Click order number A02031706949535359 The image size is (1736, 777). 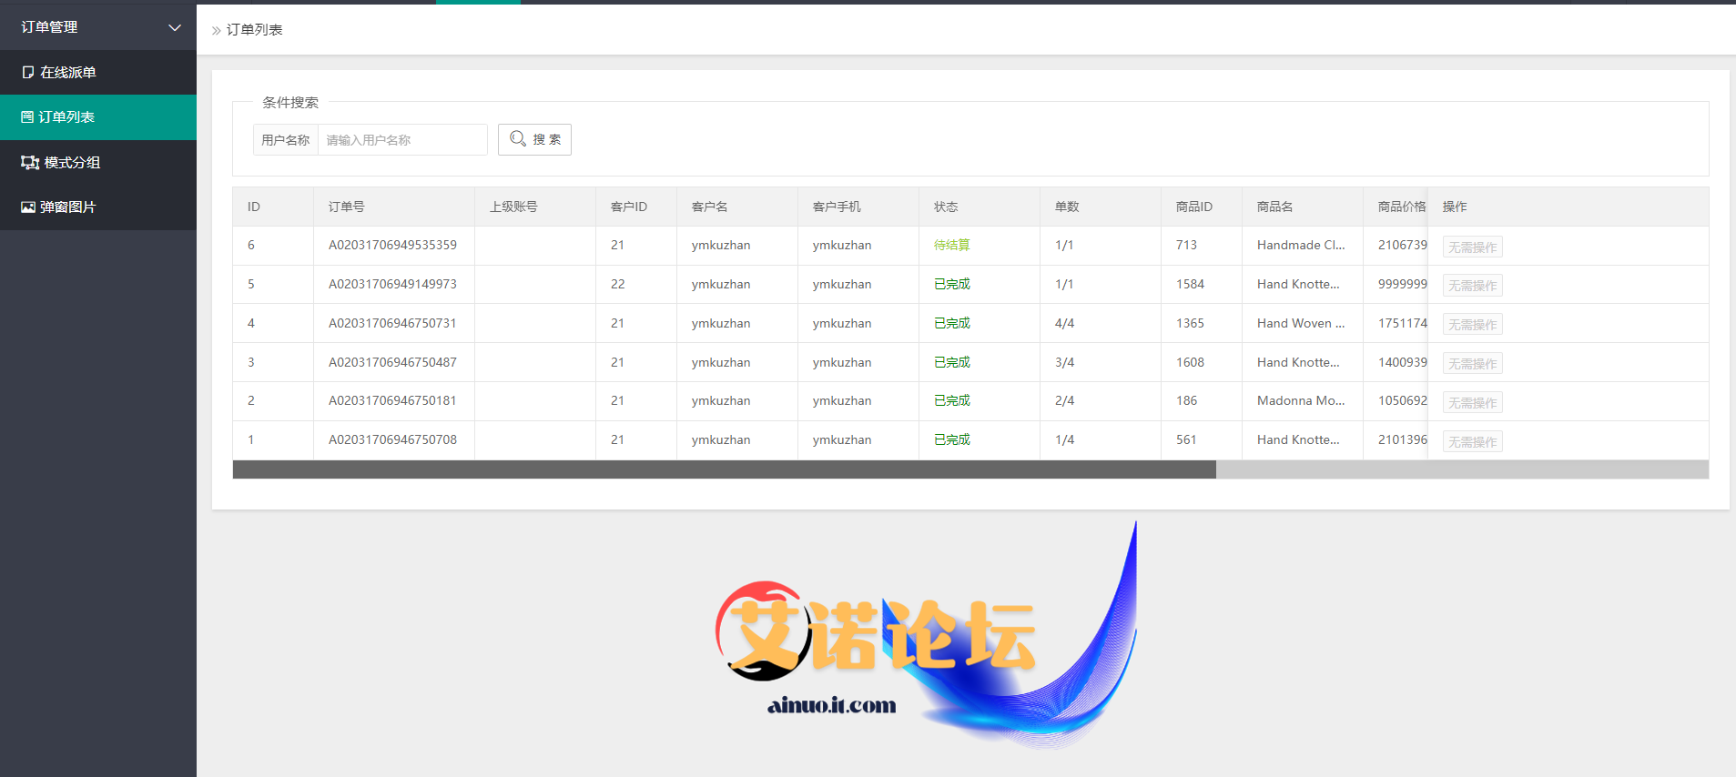393,246
